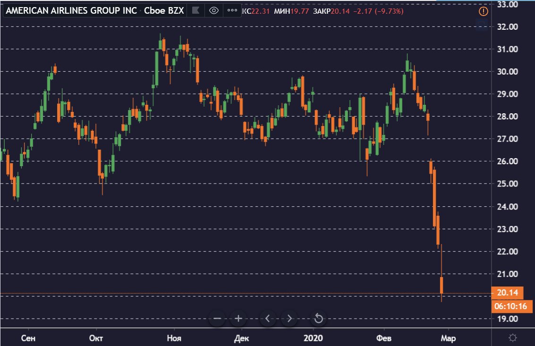Viewport: 535px width, 346px height.
Task: Click the 06:10:16 countdown label
Action: (x=511, y=306)
